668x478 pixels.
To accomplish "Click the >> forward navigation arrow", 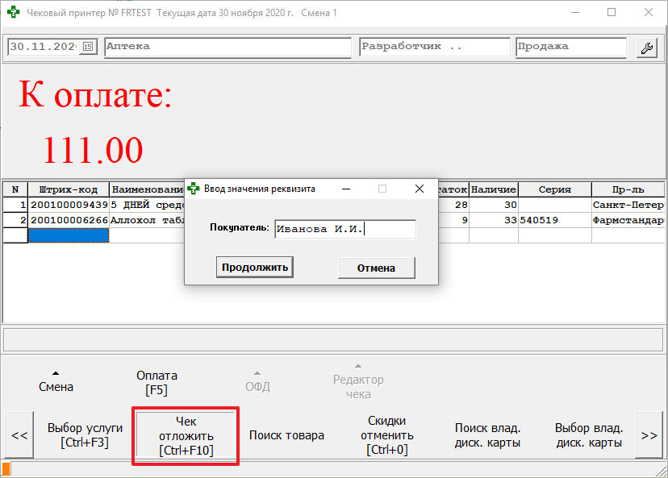I will click(x=649, y=435).
